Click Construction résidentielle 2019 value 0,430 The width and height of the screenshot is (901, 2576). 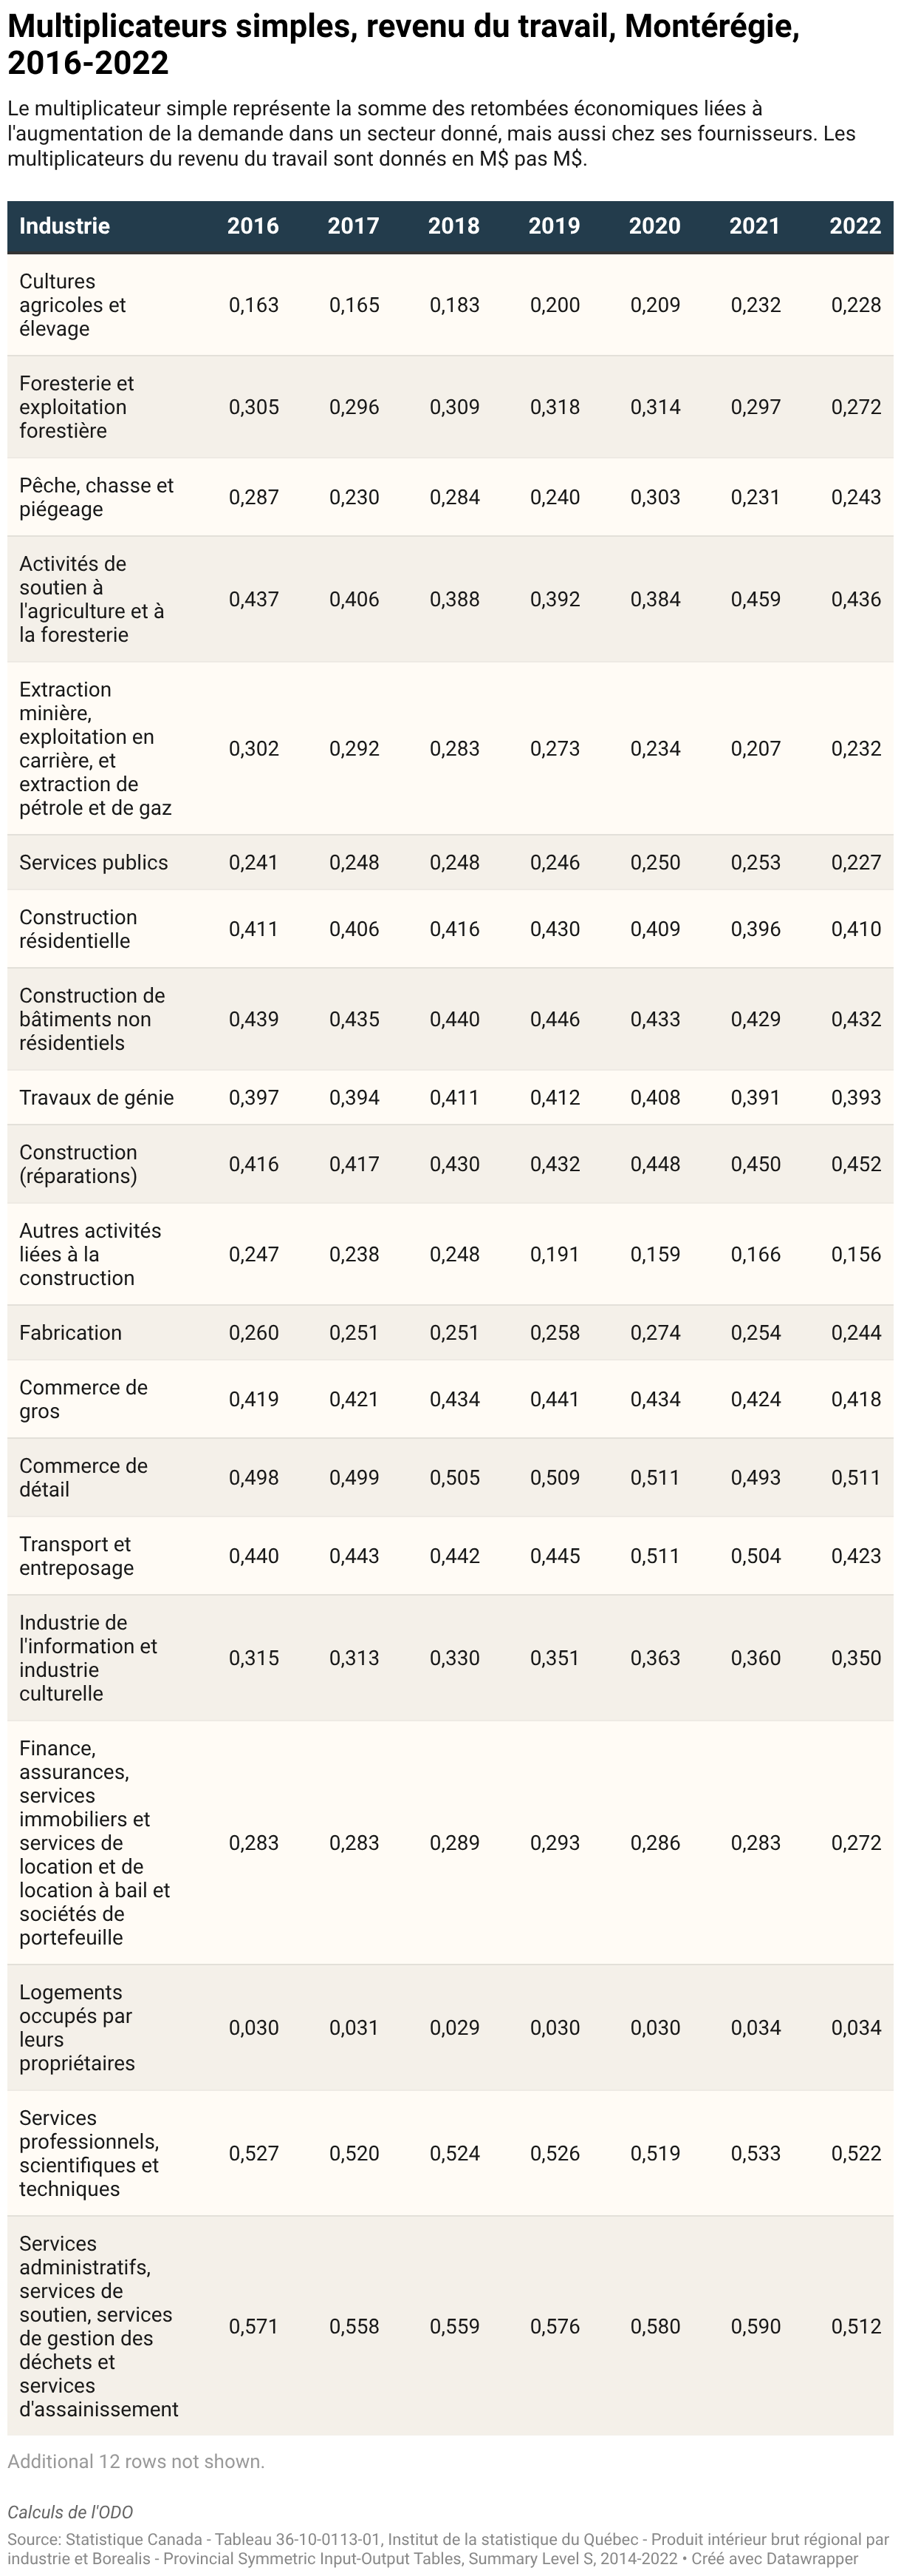click(555, 929)
